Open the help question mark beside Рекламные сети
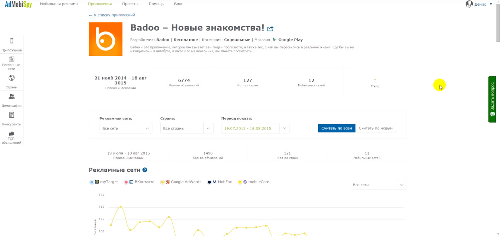500x236 pixels. coord(145,170)
